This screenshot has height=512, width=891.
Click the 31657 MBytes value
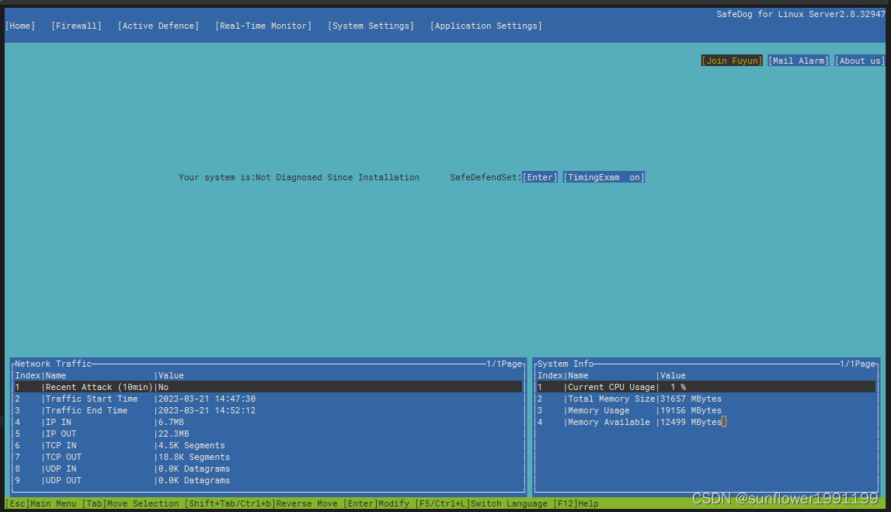(691, 399)
